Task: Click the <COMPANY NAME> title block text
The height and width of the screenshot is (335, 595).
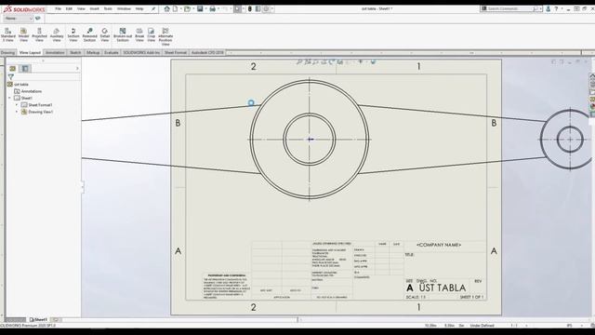Action: (439, 245)
